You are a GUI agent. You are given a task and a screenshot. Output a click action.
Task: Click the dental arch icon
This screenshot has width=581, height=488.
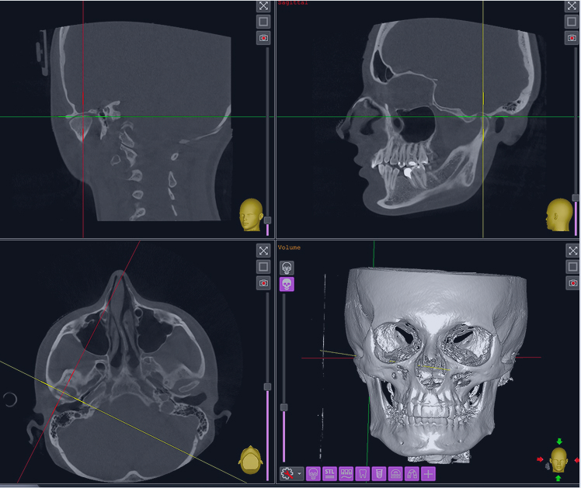click(412, 473)
